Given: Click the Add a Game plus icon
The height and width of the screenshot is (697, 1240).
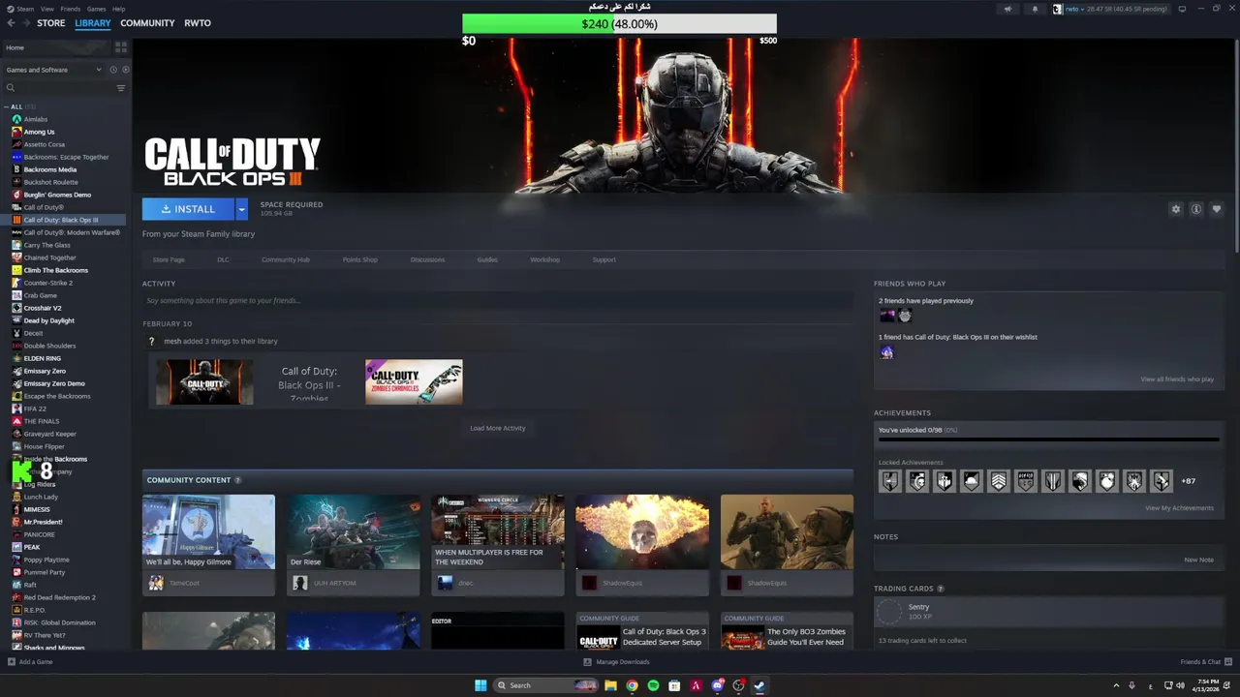Looking at the screenshot, I should pyautogui.click(x=12, y=662).
